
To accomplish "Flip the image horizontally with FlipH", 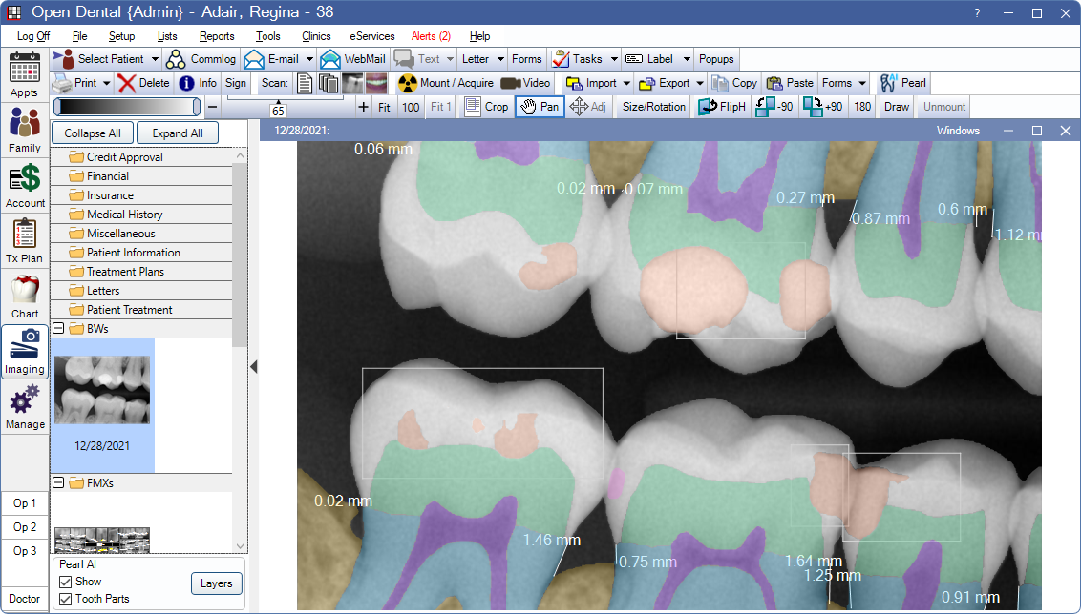I will coord(721,106).
